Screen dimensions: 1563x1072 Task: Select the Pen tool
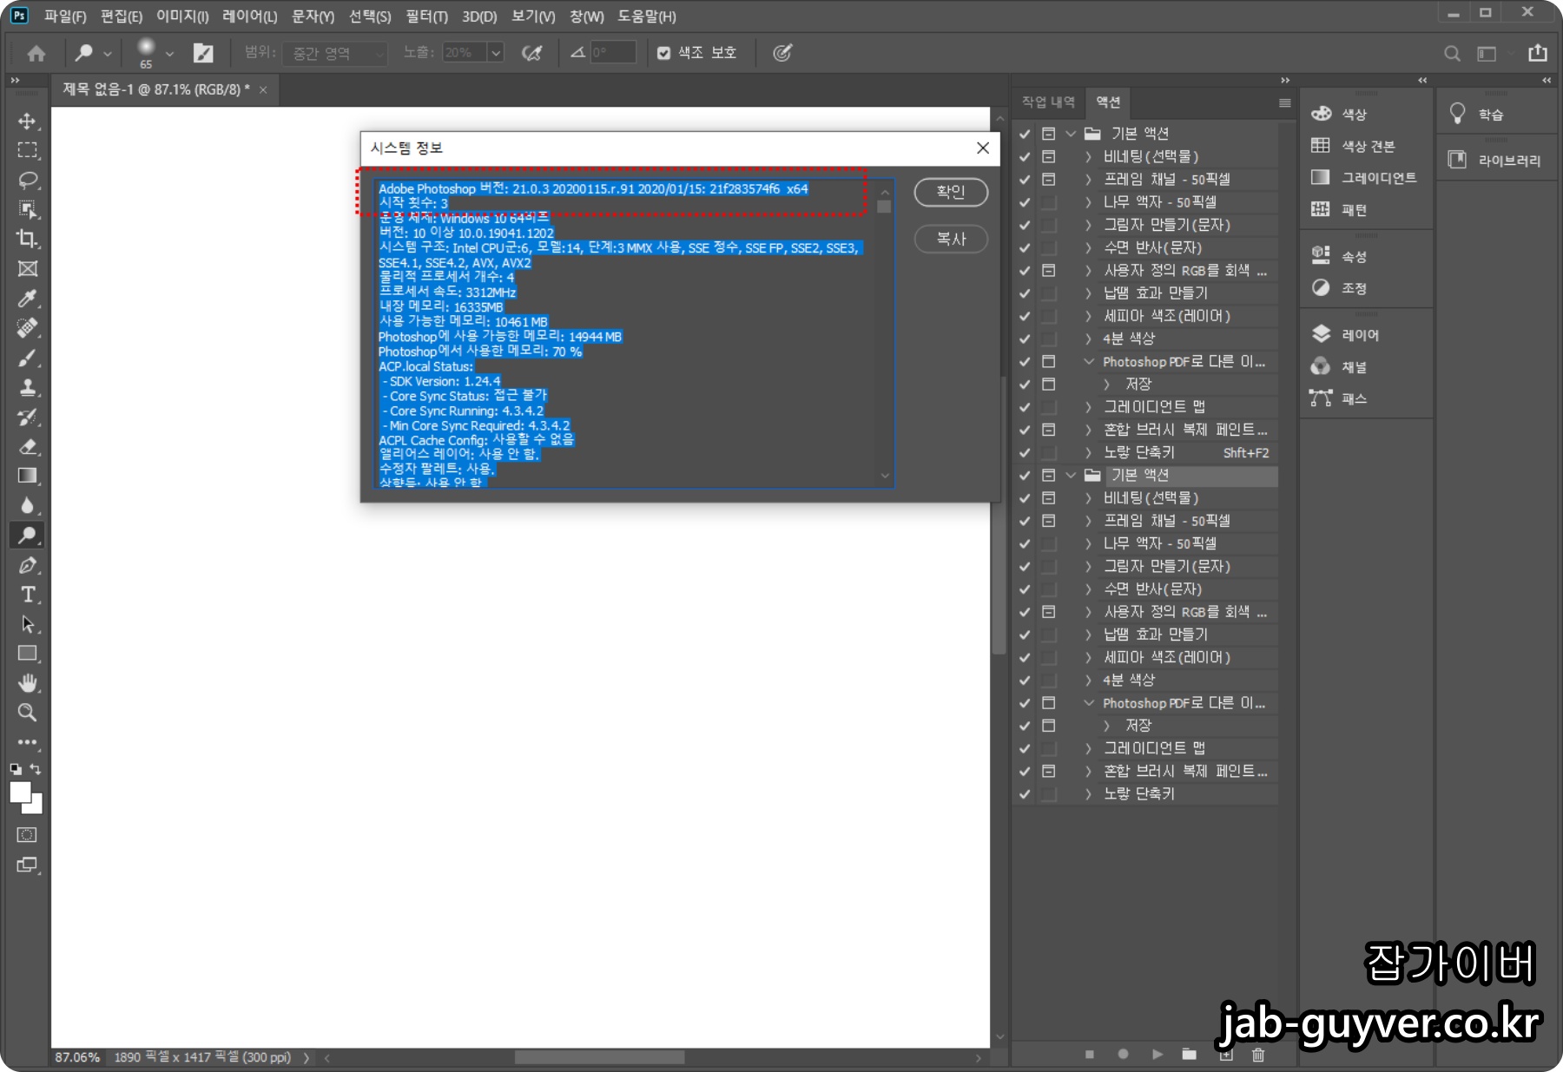(28, 565)
